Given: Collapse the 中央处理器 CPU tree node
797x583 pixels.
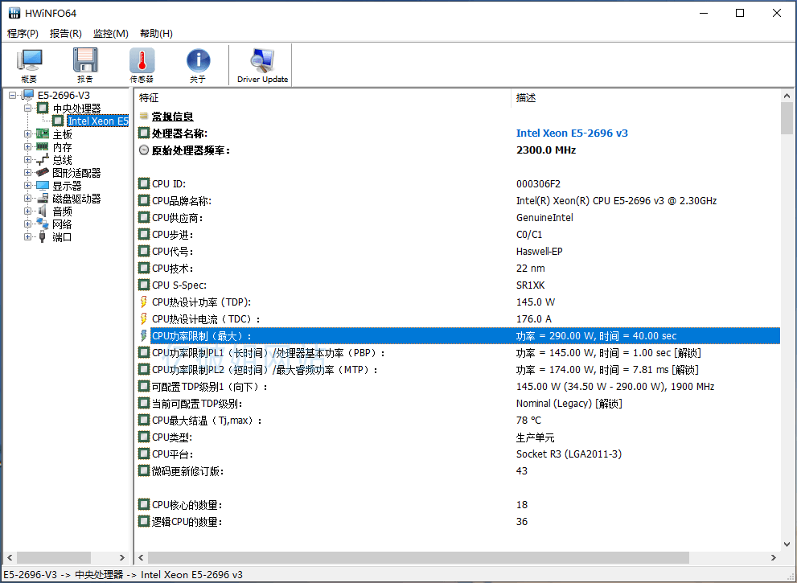Looking at the screenshot, I should click(x=28, y=108).
